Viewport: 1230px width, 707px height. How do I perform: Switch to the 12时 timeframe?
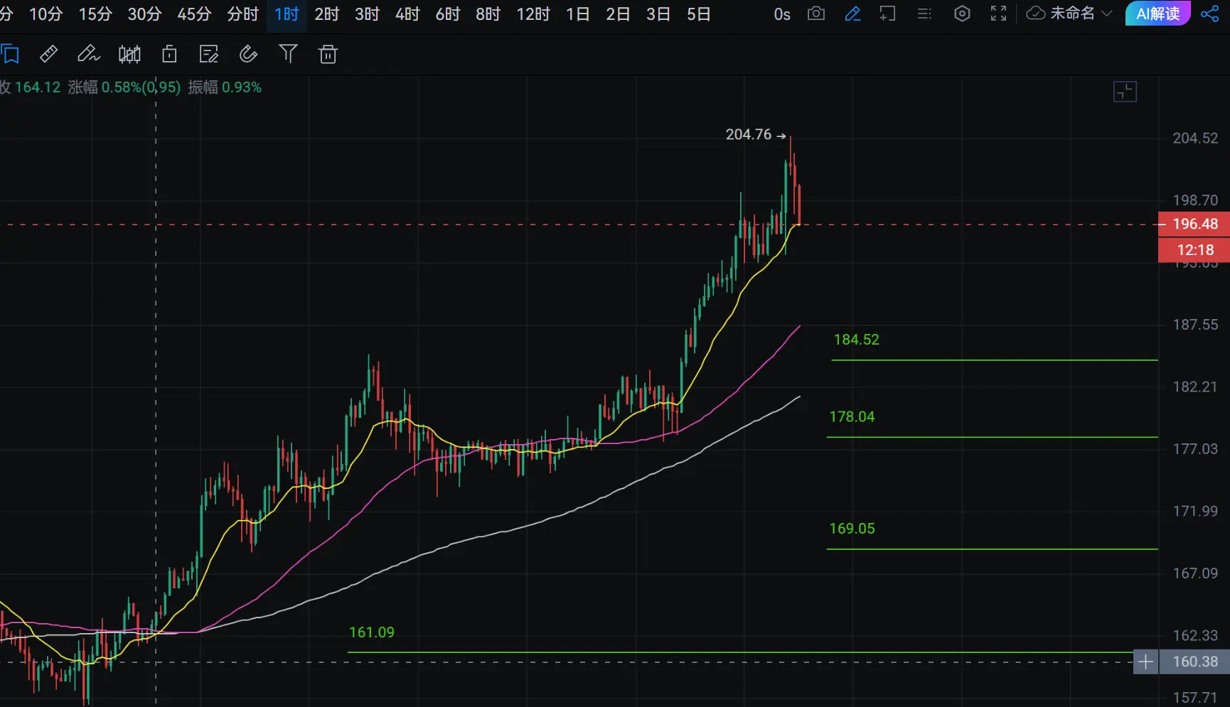pyautogui.click(x=533, y=14)
